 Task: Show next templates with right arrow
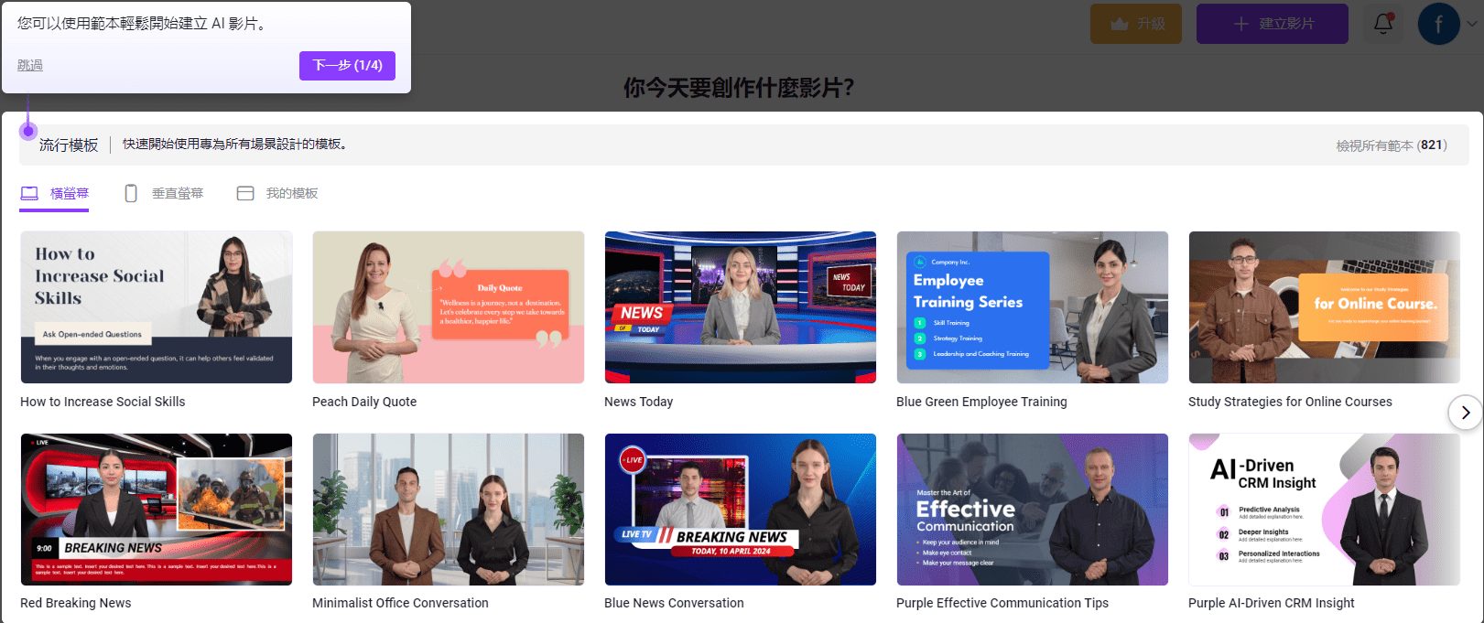tap(1465, 413)
